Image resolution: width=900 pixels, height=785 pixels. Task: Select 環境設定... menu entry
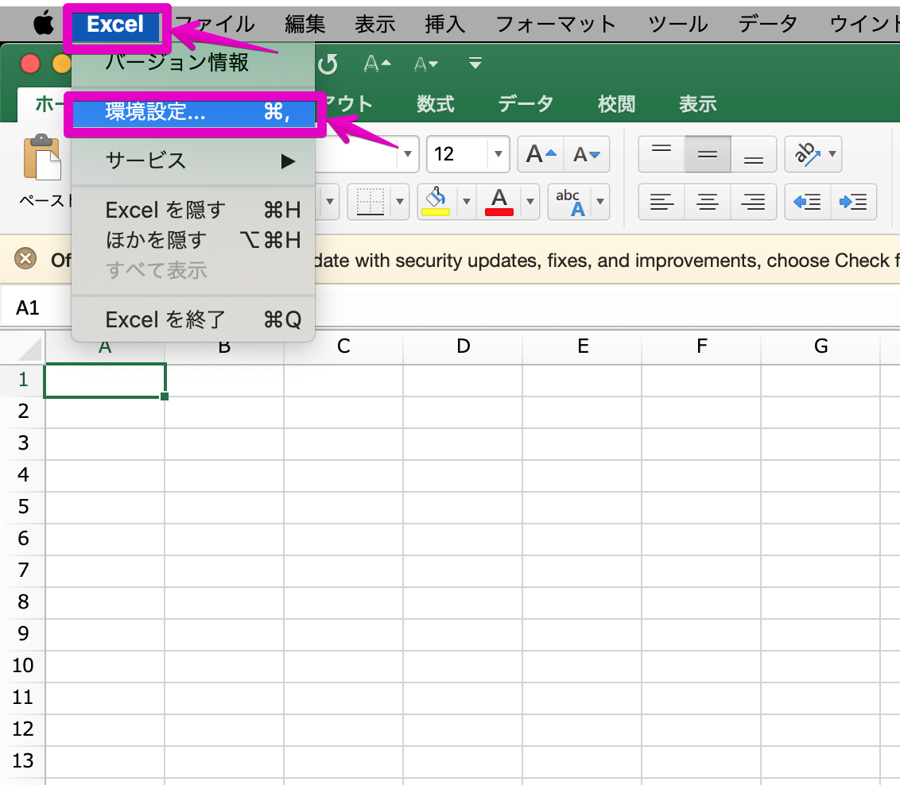coord(194,112)
